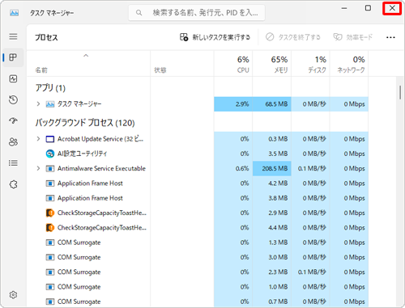This screenshot has height=308, width=405.
Task: Focus the search box for name, publisher, PID
Action: click(x=197, y=13)
